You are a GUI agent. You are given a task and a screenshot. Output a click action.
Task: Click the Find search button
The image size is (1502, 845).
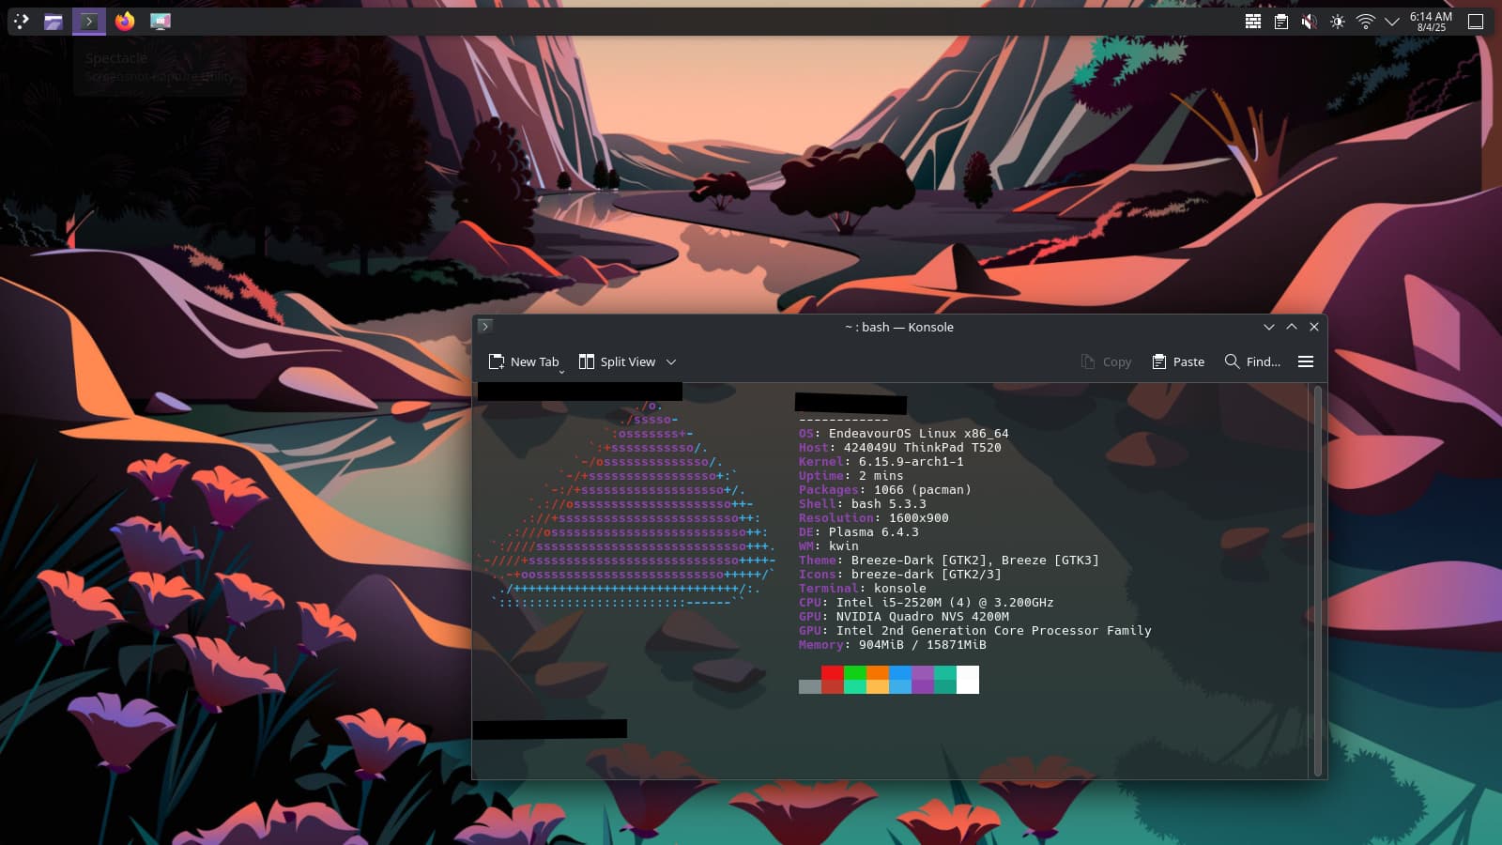click(1252, 361)
